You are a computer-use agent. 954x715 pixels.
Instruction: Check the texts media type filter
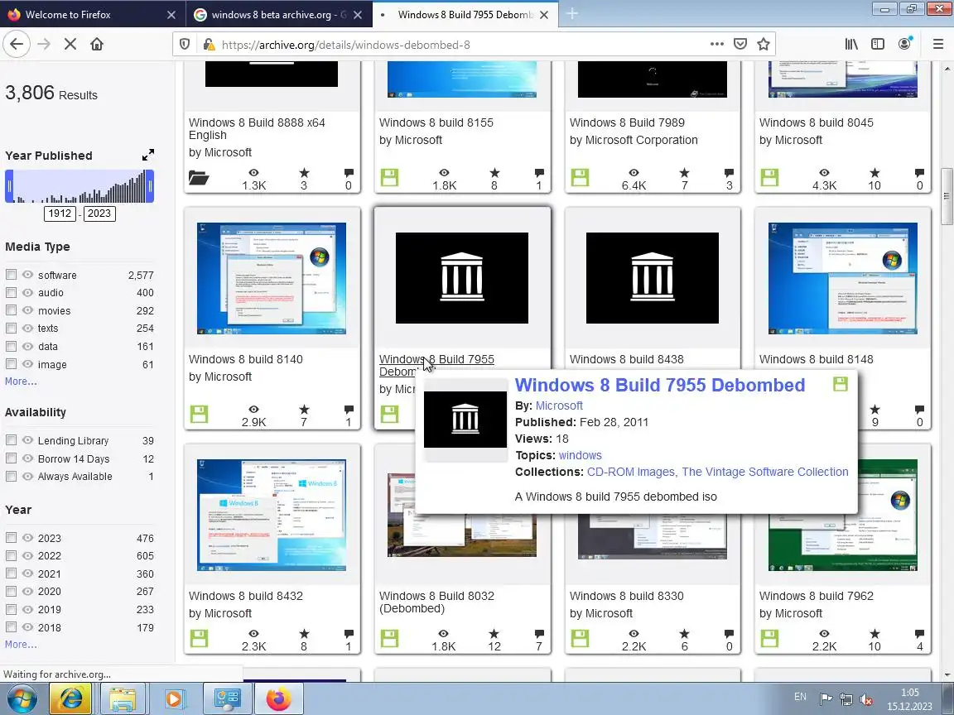[11, 329]
